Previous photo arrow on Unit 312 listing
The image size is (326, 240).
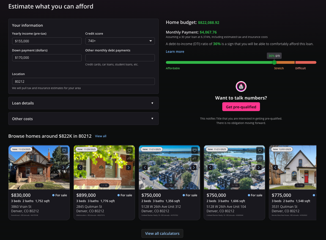point(145,167)
